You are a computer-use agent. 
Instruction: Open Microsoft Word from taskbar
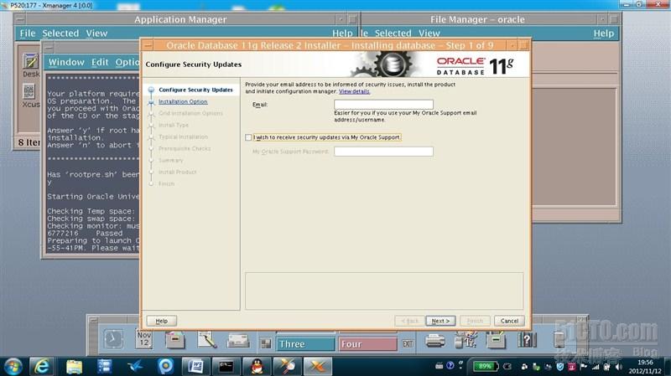click(195, 367)
